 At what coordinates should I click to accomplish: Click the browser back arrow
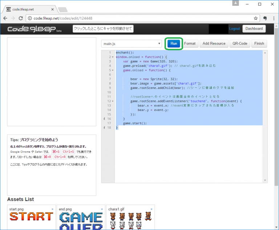pyautogui.click(x=5, y=18)
